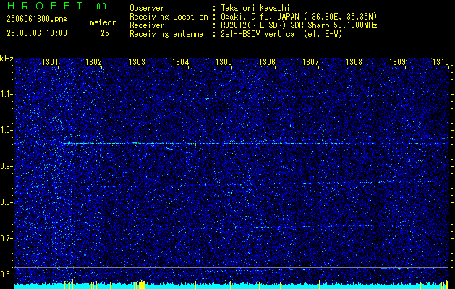Click the 1.0 kHz frequency label
The height and width of the screenshot is (289, 455).
click(5, 130)
